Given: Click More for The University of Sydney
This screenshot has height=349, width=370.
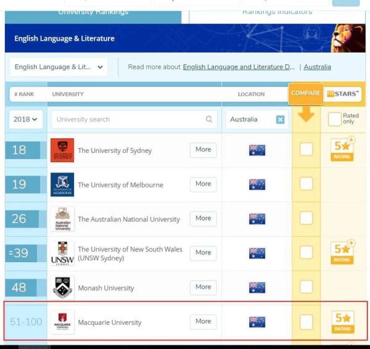Looking at the screenshot, I should [203, 150].
